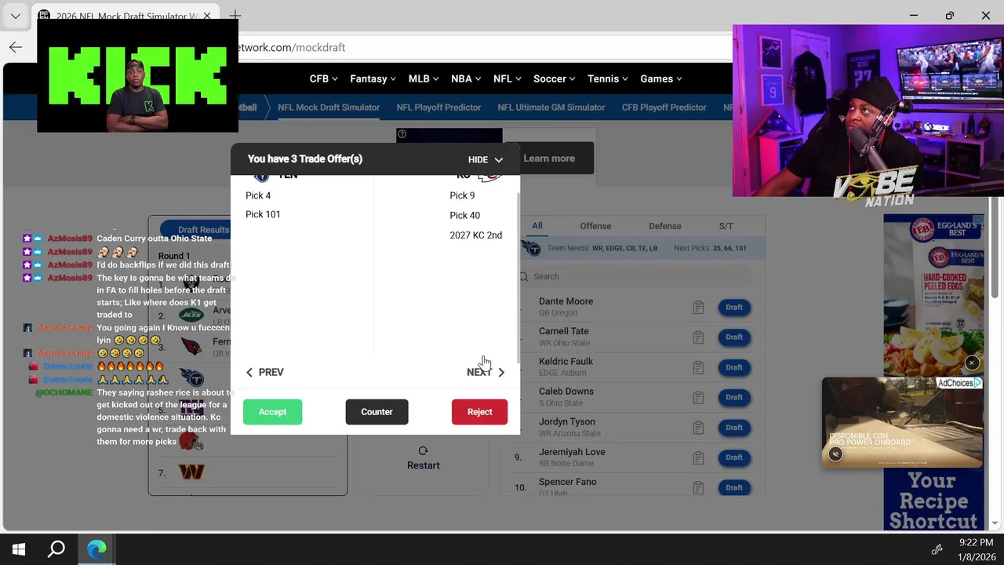
Task: Open the clipboard icon for Carnell Tate
Action: click(698, 337)
